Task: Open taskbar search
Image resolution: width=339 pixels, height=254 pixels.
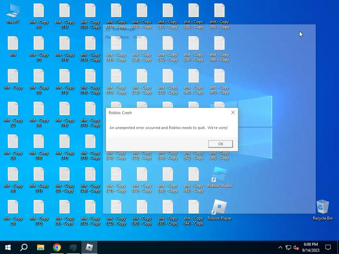Action: coord(24,247)
